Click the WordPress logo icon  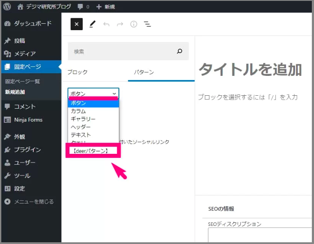point(7,6)
